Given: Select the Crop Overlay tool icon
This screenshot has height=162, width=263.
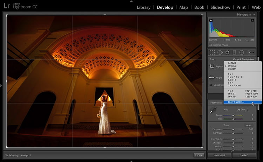Looking at the screenshot, I should pyautogui.click(x=212, y=52).
